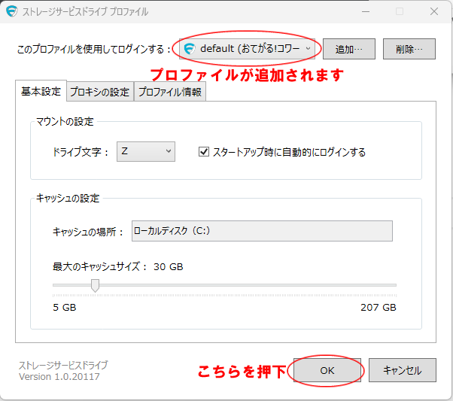
Task: Click the 追加 (Add) profile button
Action: 348,49
